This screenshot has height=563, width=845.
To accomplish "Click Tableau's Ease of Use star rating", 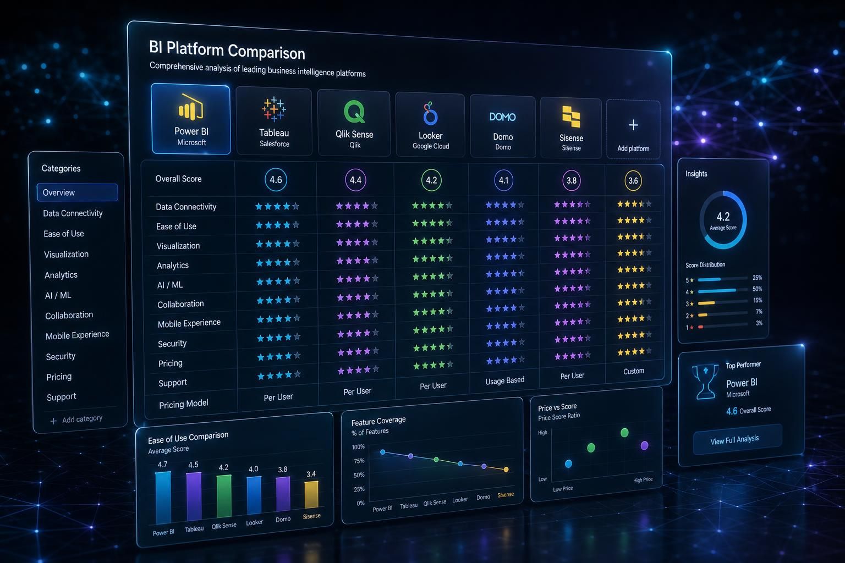I will 357,224.
